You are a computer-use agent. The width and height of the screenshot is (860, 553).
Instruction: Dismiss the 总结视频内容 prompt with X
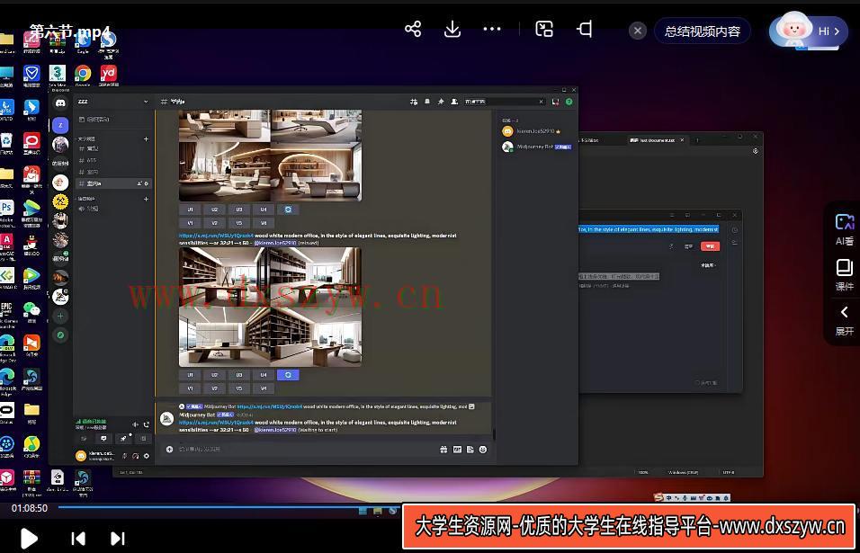pos(637,31)
